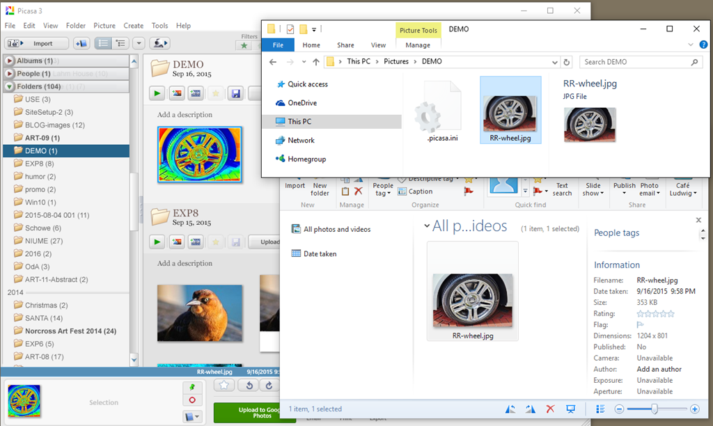
Task: Switch Picasa to flat folder list view
Action: pos(103,43)
